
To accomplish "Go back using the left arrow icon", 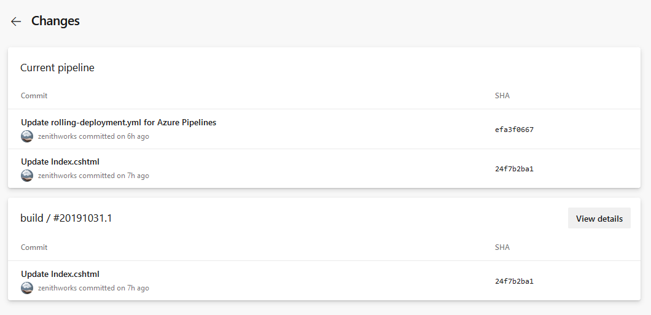I will coord(16,21).
